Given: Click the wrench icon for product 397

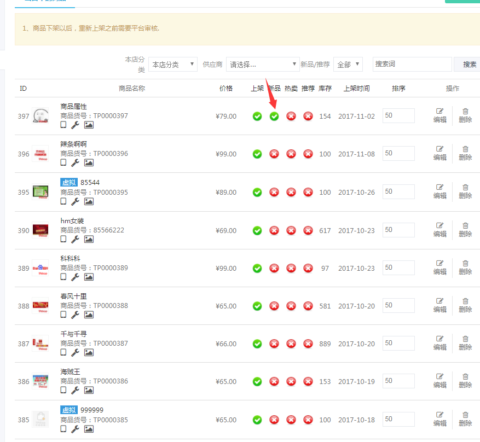Looking at the screenshot, I should click(75, 125).
